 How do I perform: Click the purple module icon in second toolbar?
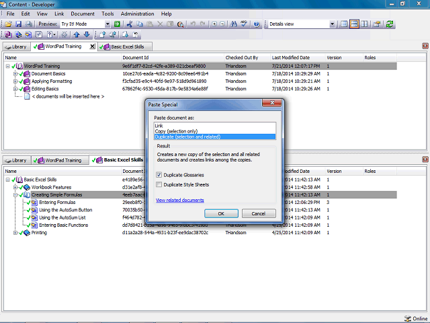point(8,34)
